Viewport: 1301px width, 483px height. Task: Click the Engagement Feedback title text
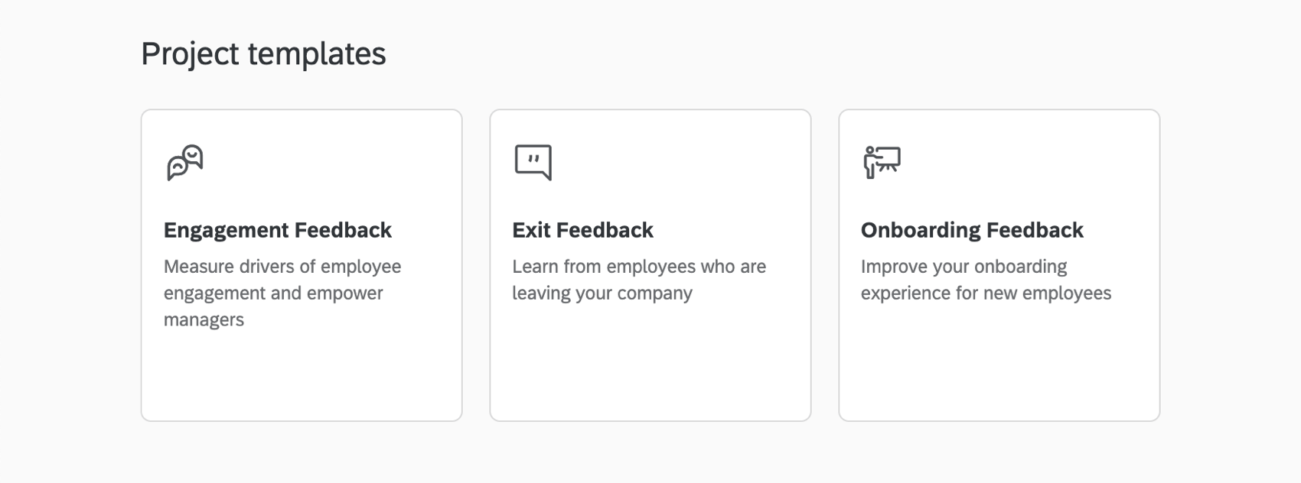pyautogui.click(x=277, y=230)
